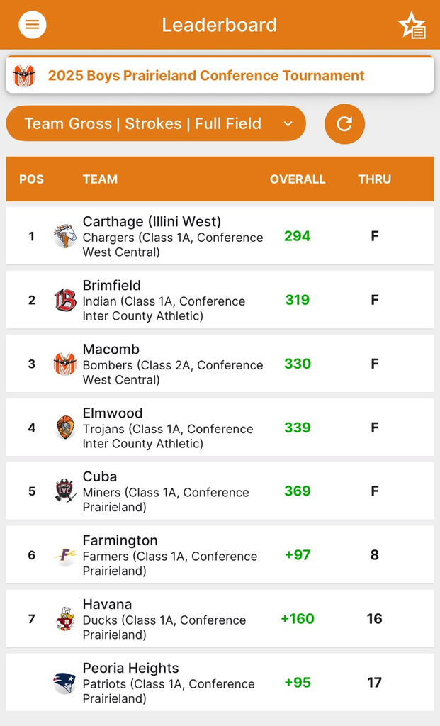
Task: Click the Farmington Farmers F logo
Action: 64,554
